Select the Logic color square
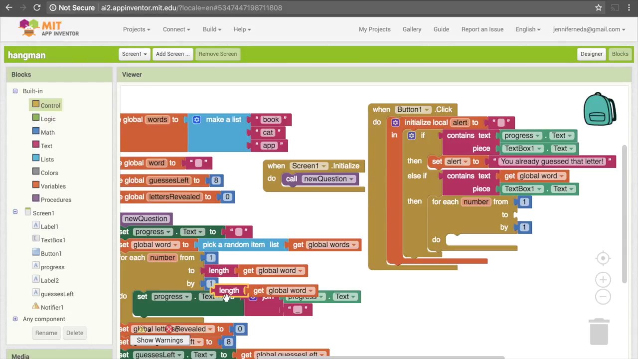Viewport: 638px width, 359px height. click(x=35, y=118)
